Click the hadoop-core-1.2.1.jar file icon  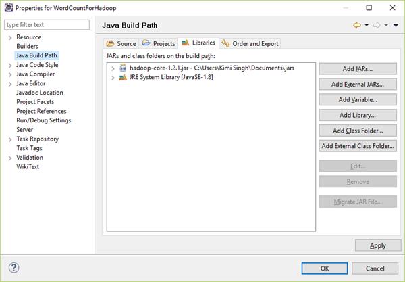pos(122,68)
